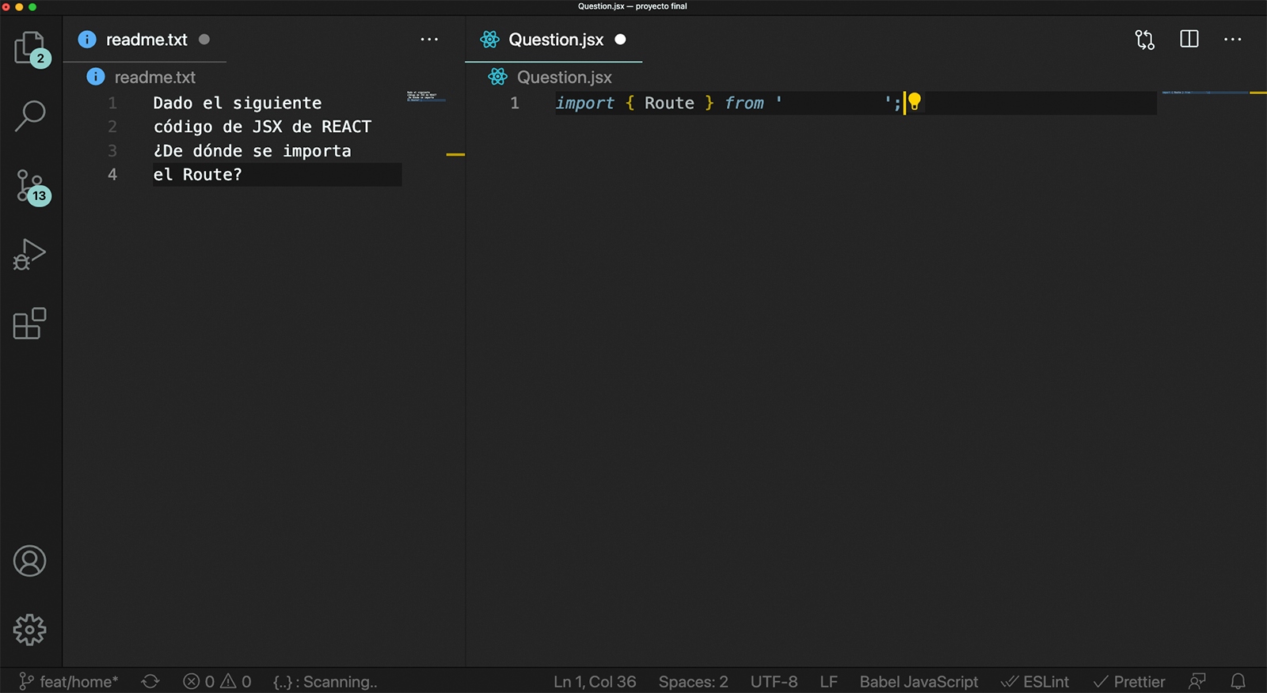
Task: Open the Explorer view in activity bar
Action: pyautogui.click(x=30, y=48)
